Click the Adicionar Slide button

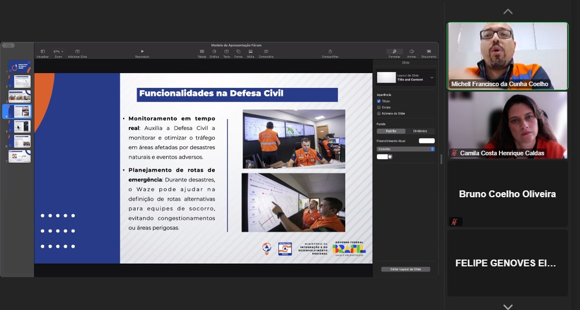click(x=77, y=54)
